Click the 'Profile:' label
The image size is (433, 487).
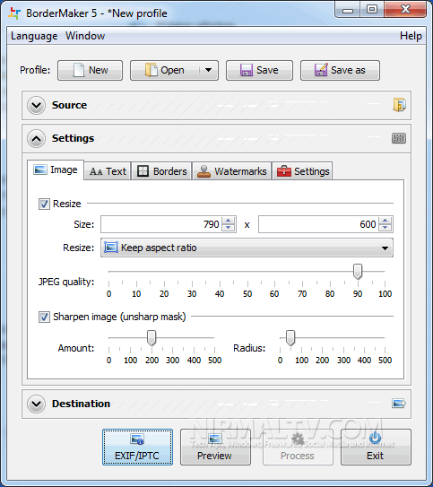[35, 70]
